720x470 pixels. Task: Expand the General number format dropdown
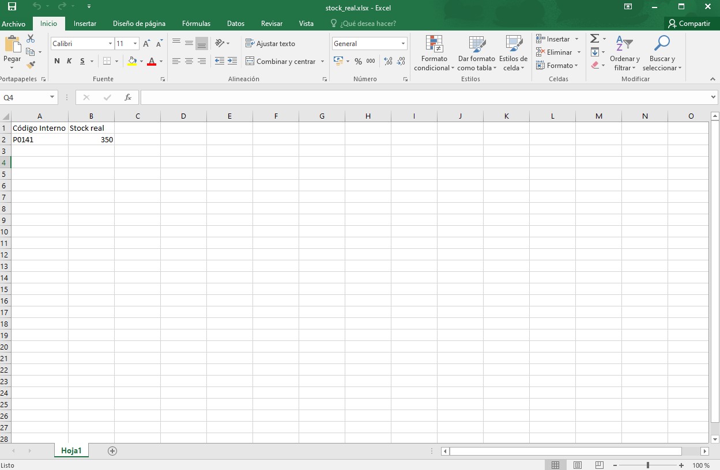[x=403, y=44]
